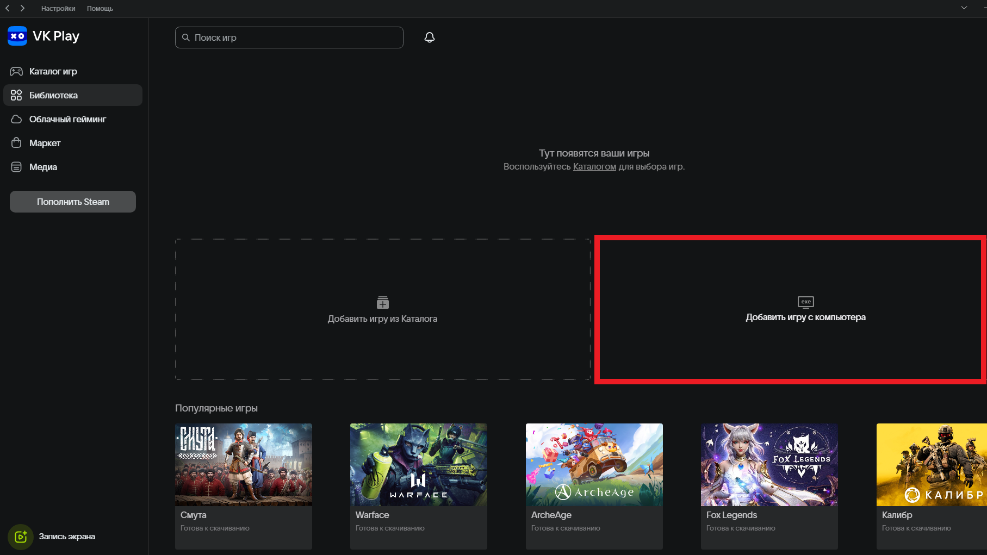Go forward with the right arrow

point(22,8)
